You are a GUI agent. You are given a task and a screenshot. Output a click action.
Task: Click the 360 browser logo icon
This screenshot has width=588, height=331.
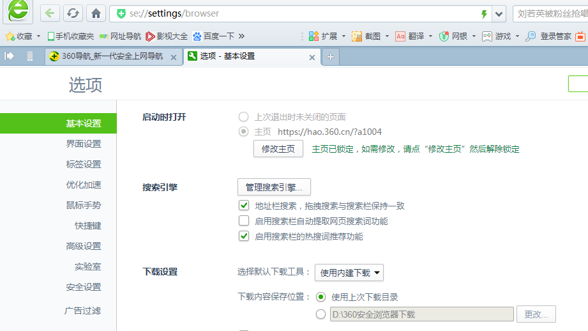[18, 11]
